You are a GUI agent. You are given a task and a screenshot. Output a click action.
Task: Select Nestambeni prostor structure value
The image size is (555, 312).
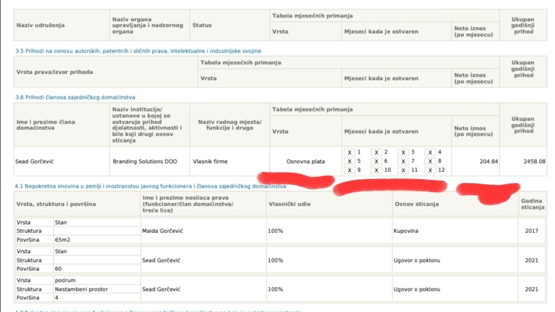pos(81,289)
